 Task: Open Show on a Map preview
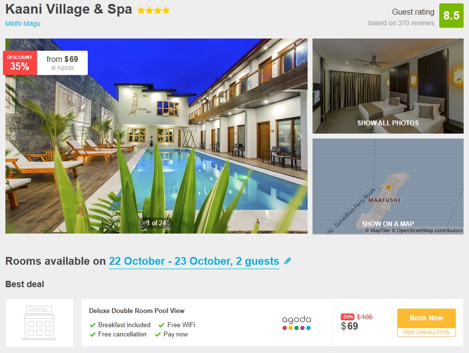click(x=388, y=186)
